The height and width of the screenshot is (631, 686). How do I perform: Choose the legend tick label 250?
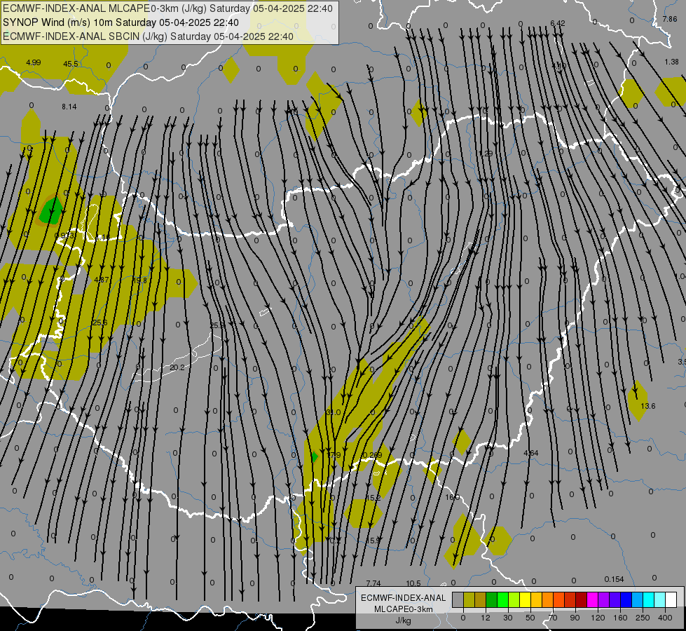point(643,618)
